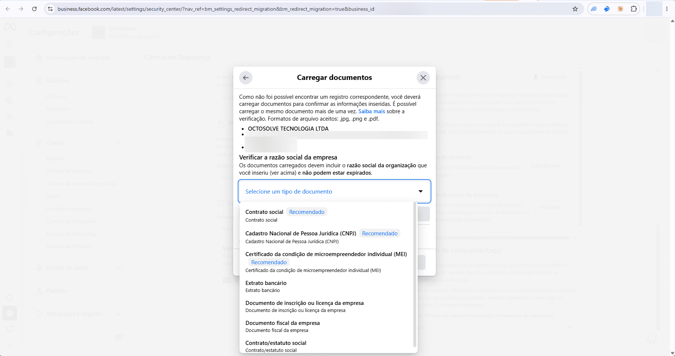Open 'Parceiros' in settings sidebar
Screen dimensions: 675x356
[58, 109]
